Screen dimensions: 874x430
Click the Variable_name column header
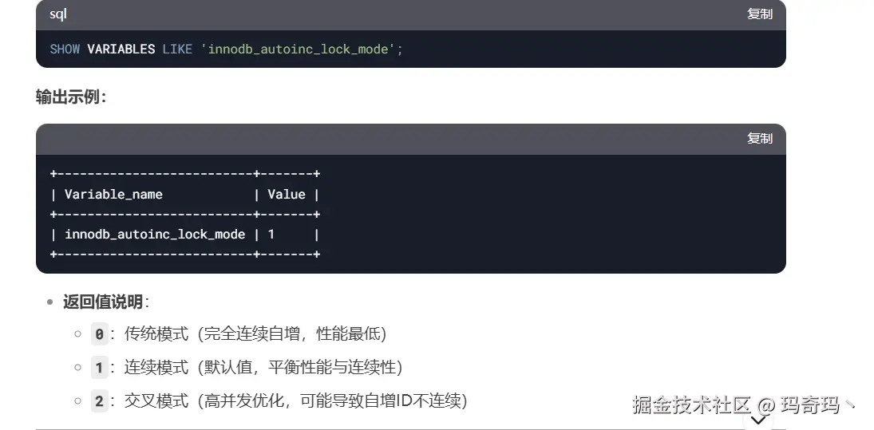113,195
